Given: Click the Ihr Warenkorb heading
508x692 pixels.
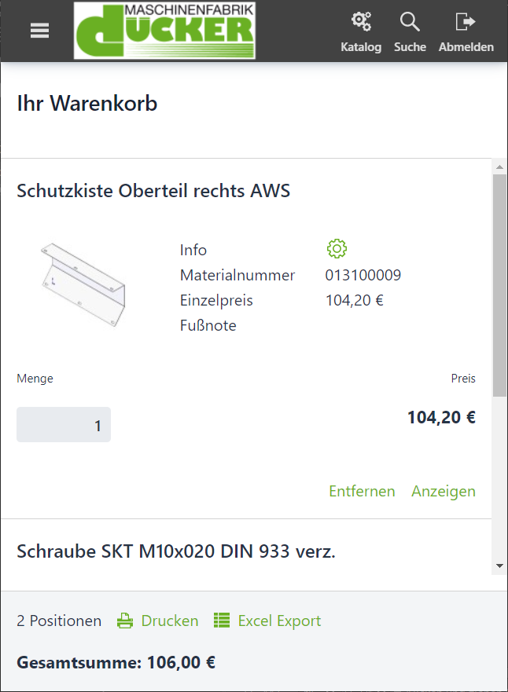Looking at the screenshot, I should click(x=87, y=104).
